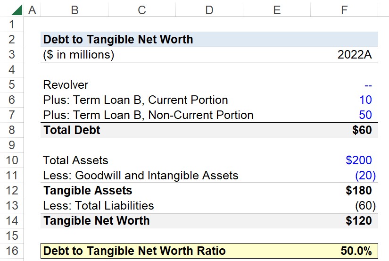Select row 16 header

click(x=12, y=251)
